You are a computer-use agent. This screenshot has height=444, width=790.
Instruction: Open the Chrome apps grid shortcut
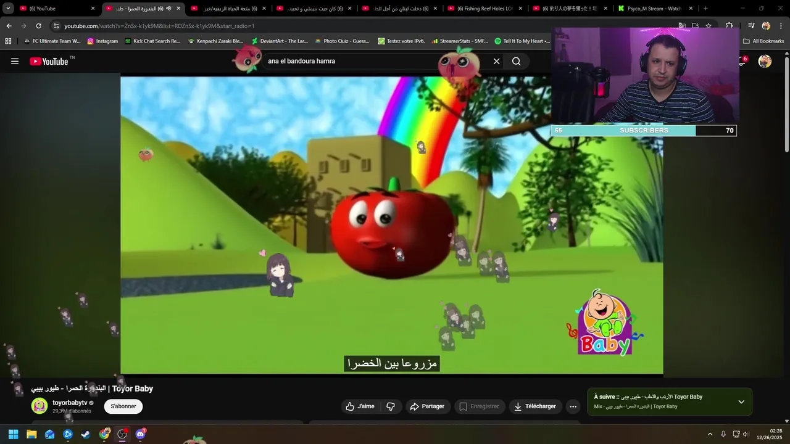point(8,41)
